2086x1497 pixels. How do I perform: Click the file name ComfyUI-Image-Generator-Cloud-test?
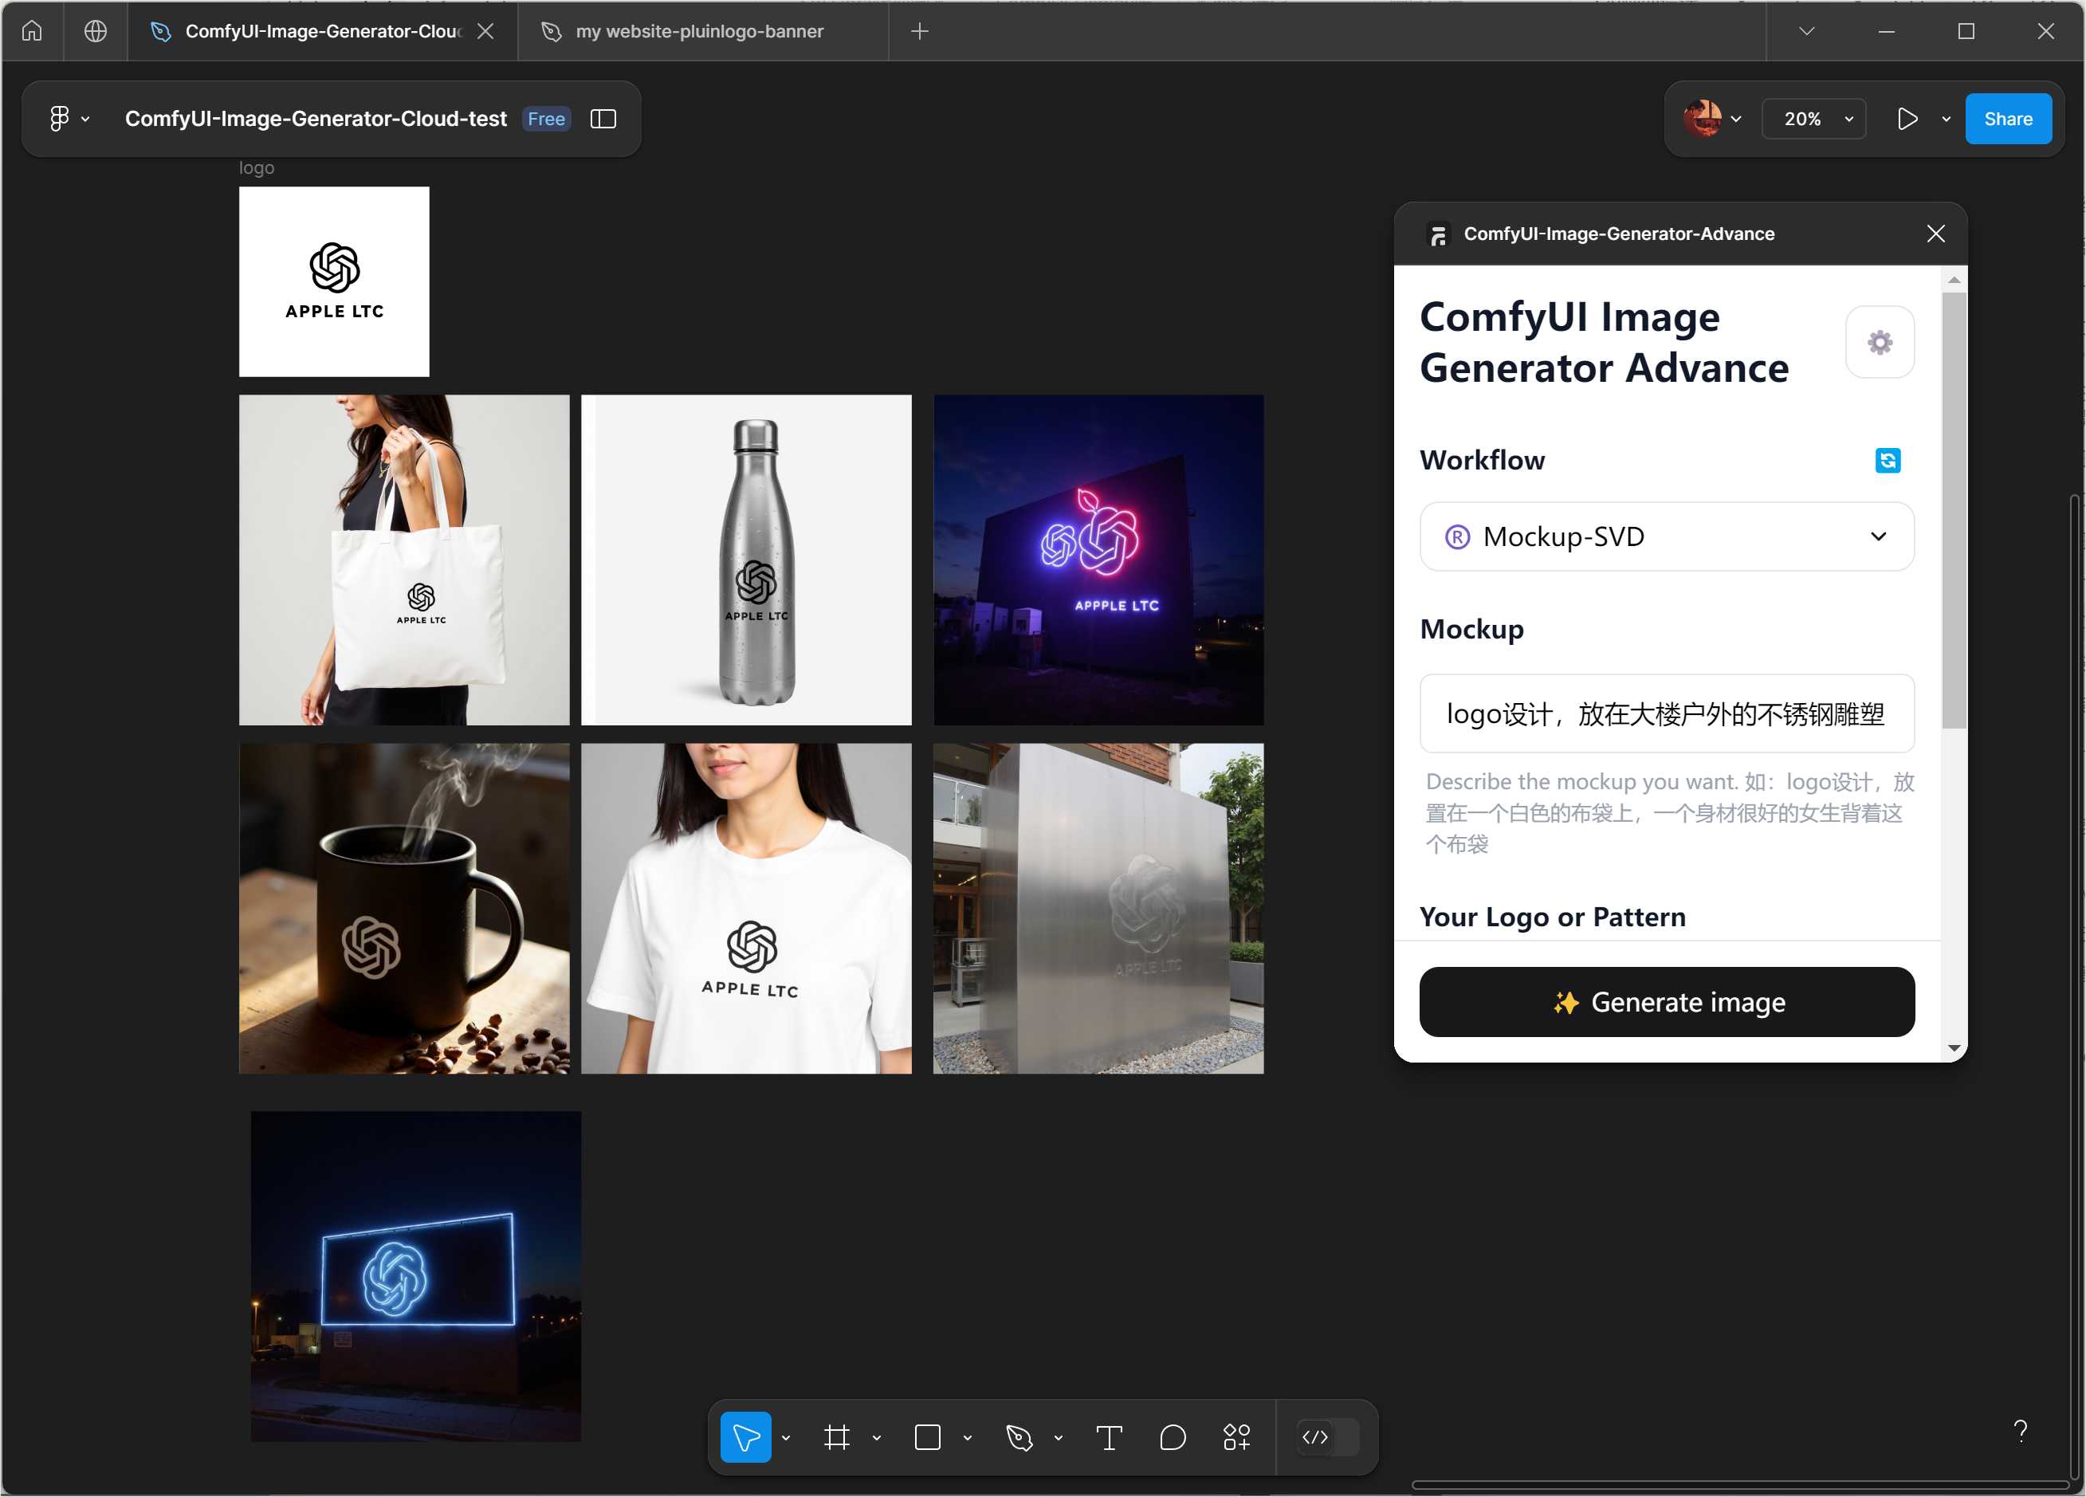tap(316, 119)
